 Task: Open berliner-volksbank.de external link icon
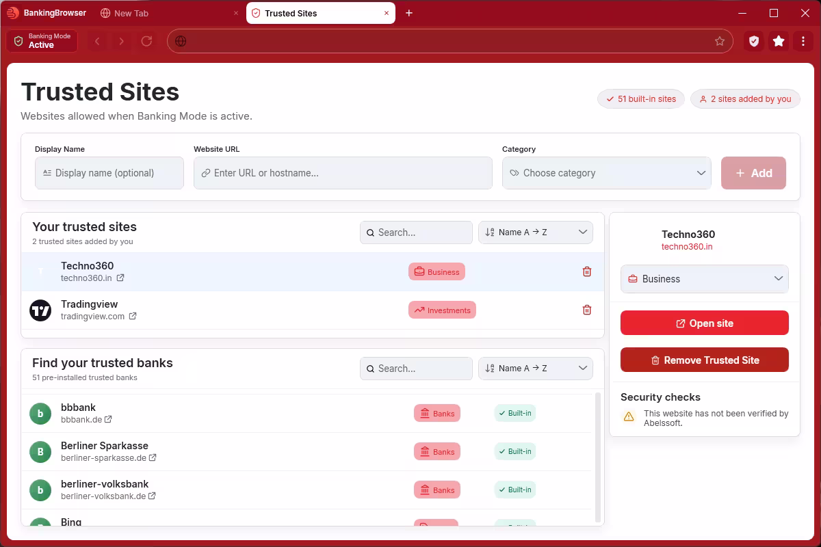152,496
